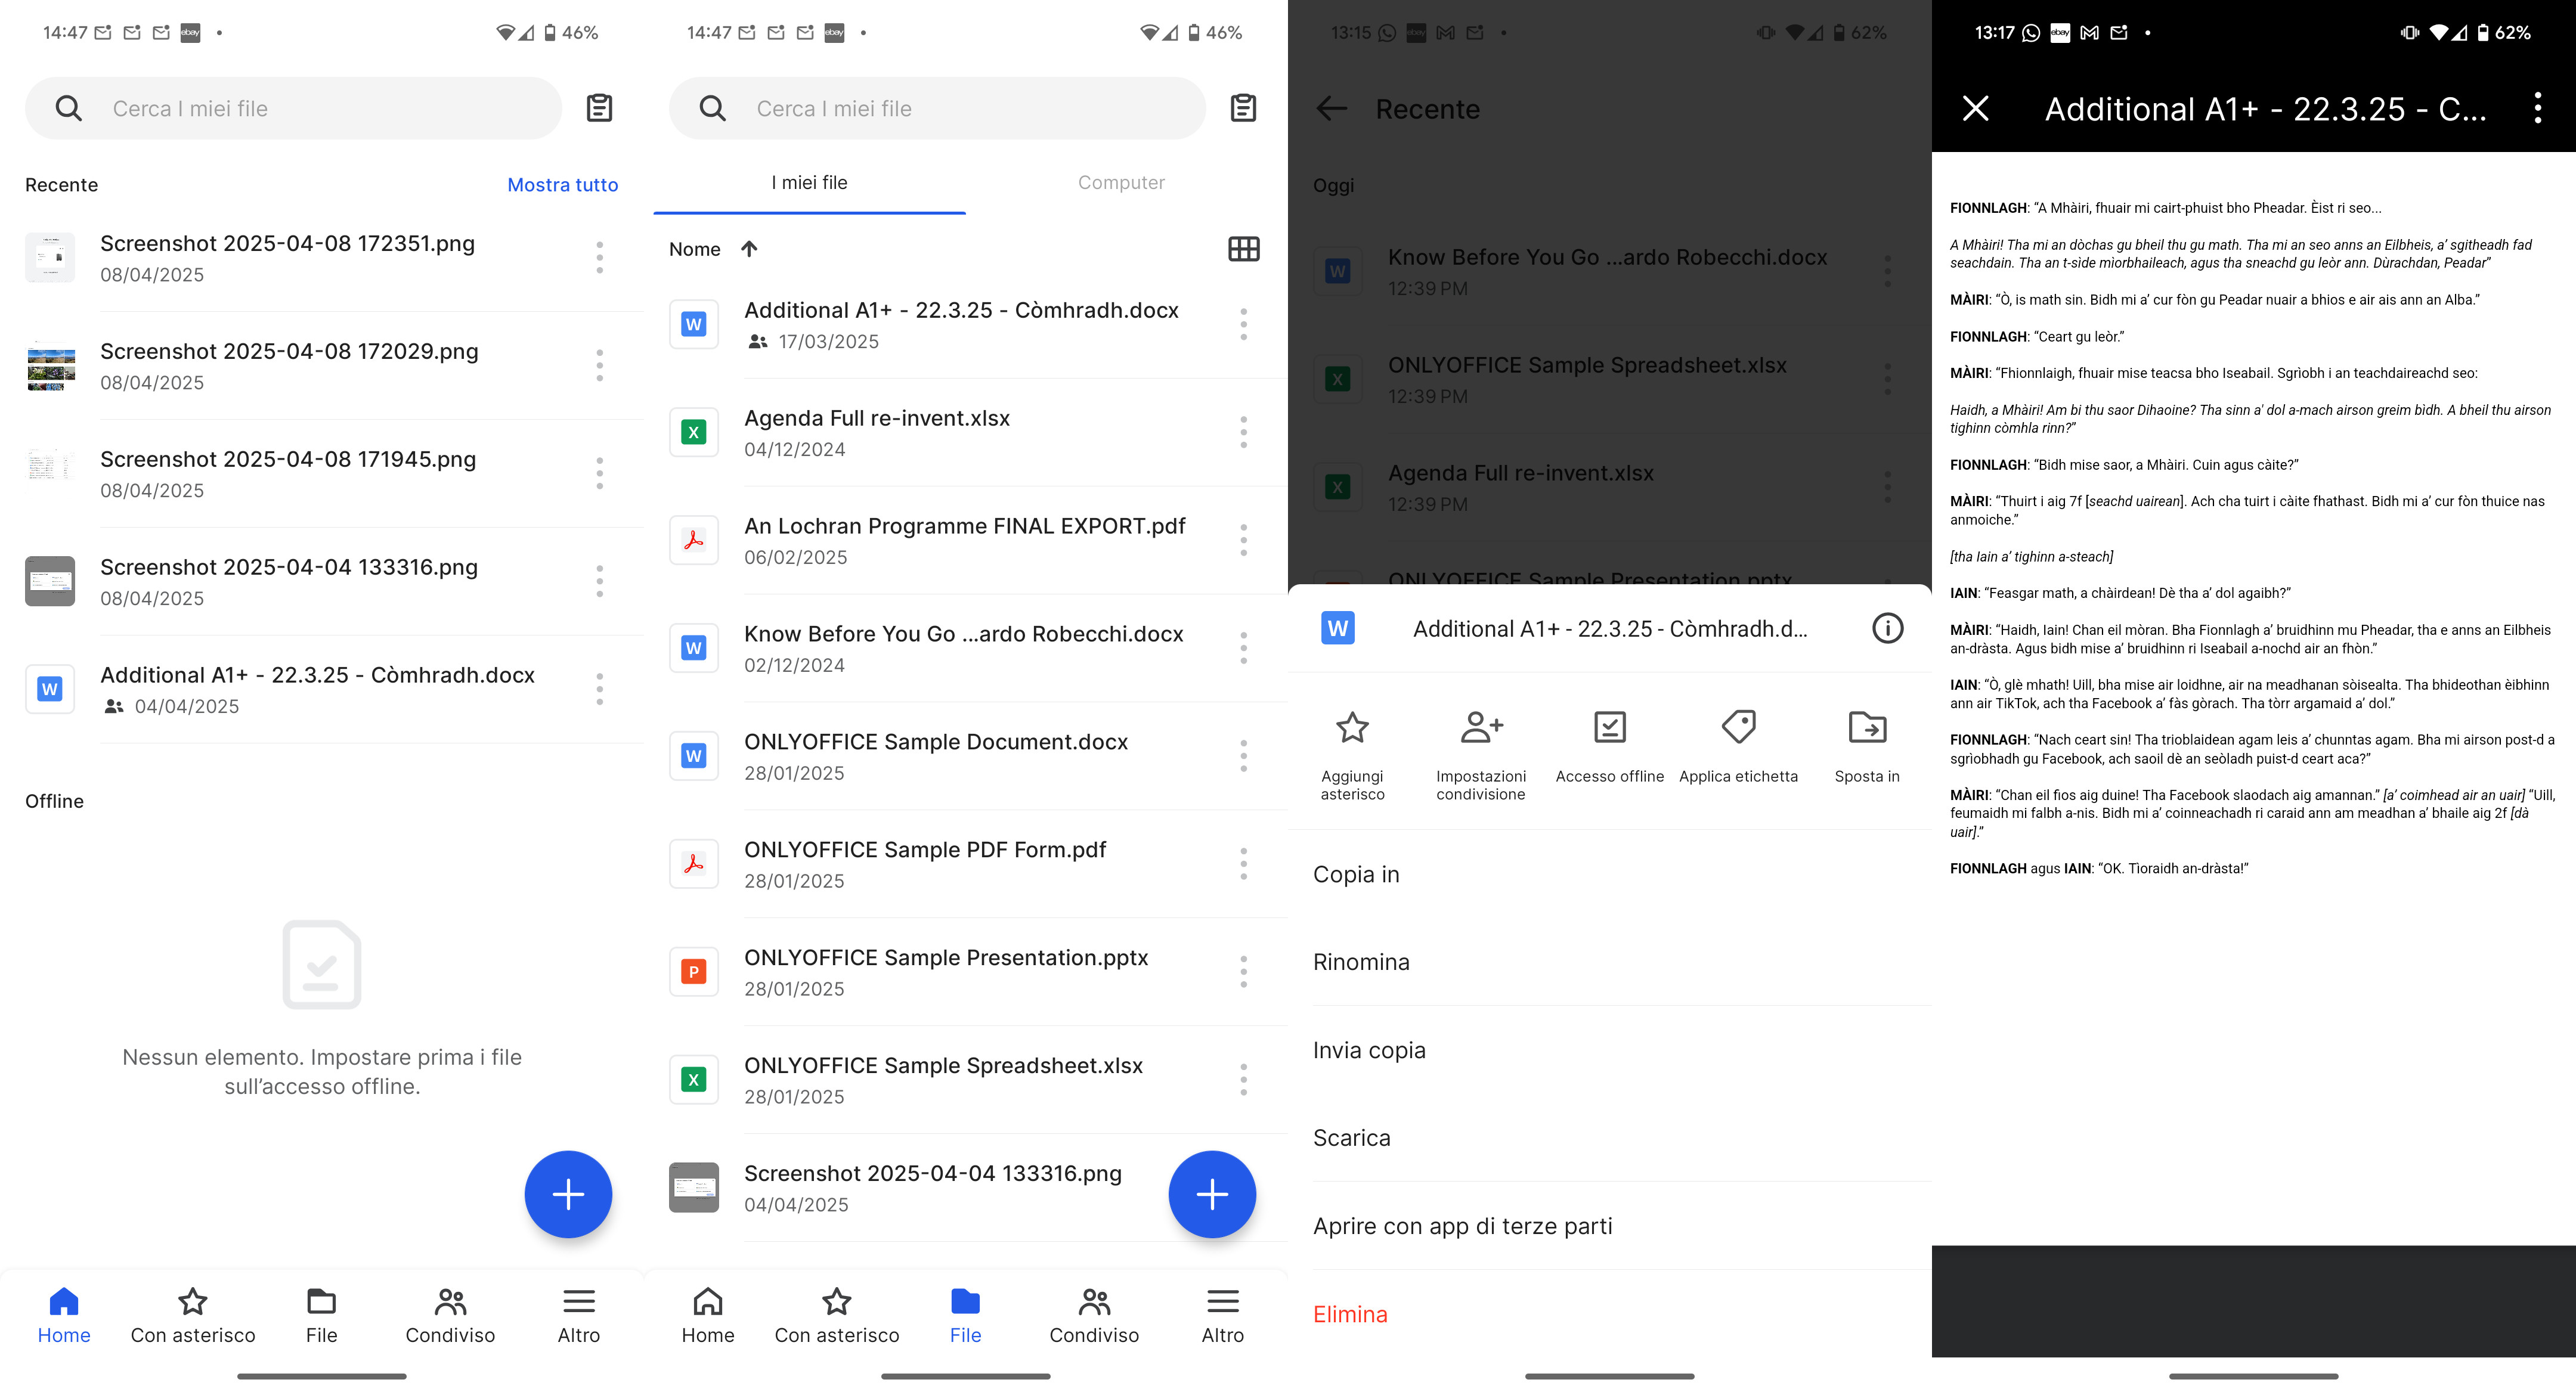This screenshot has width=2576, height=1395.
Task: Go to Home in second bottom bar
Action: click(x=708, y=1315)
